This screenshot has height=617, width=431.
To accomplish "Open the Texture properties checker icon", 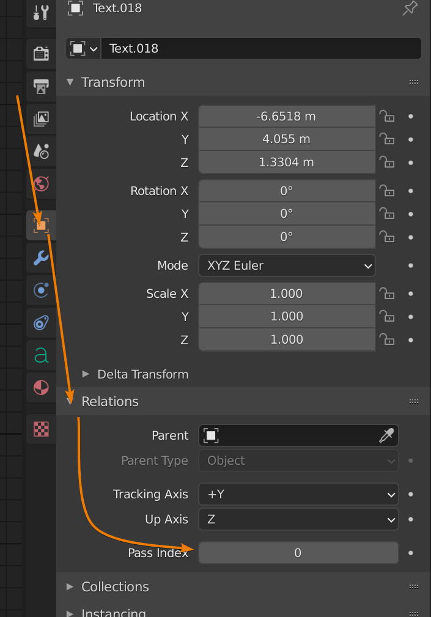I will [40, 429].
